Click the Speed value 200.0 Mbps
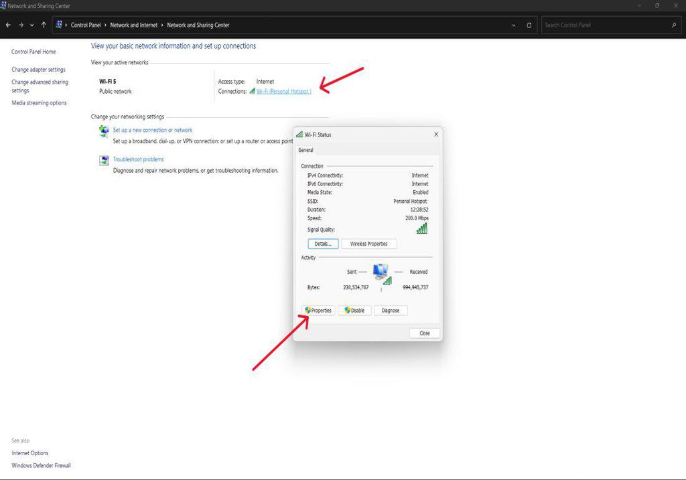 pos(417,218)
